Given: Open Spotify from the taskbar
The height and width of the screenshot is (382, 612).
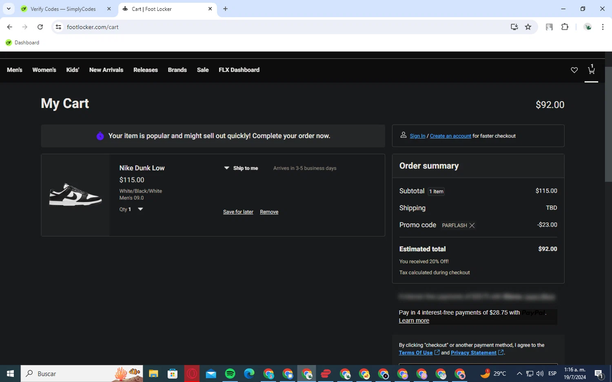Looking at the screenshot, I should click(x=230, y=373).
